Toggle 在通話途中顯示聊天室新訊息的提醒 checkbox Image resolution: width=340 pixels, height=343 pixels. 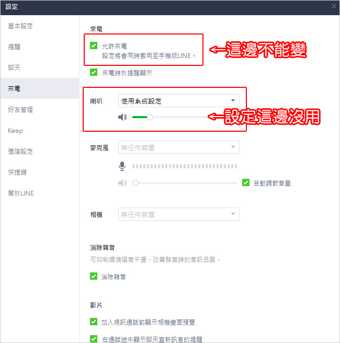pyautogui.click(x=94, y=339)
